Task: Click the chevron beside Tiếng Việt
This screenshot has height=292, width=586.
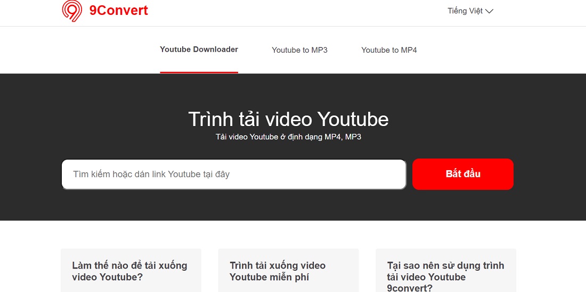Action: 489,11
